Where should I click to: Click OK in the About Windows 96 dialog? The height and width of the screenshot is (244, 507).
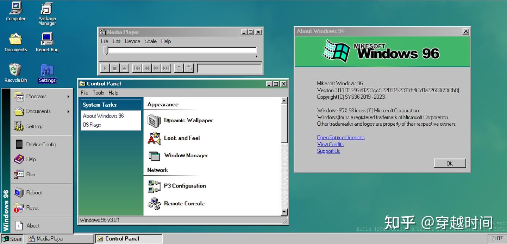pos(450,163)
